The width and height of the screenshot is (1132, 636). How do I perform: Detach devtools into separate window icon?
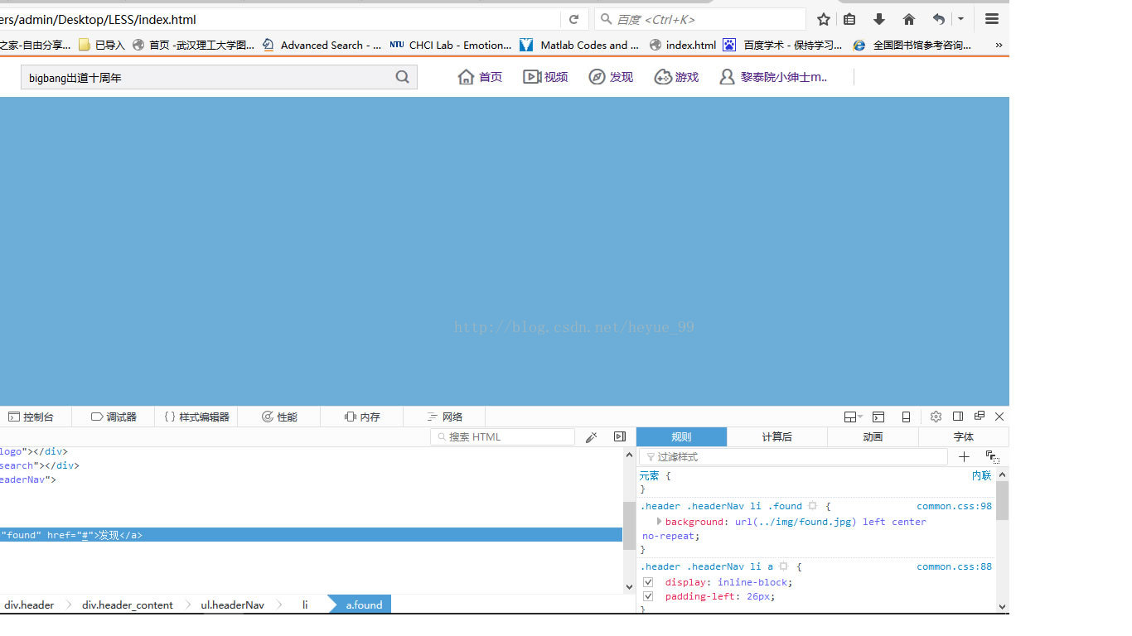coord(979,417)
